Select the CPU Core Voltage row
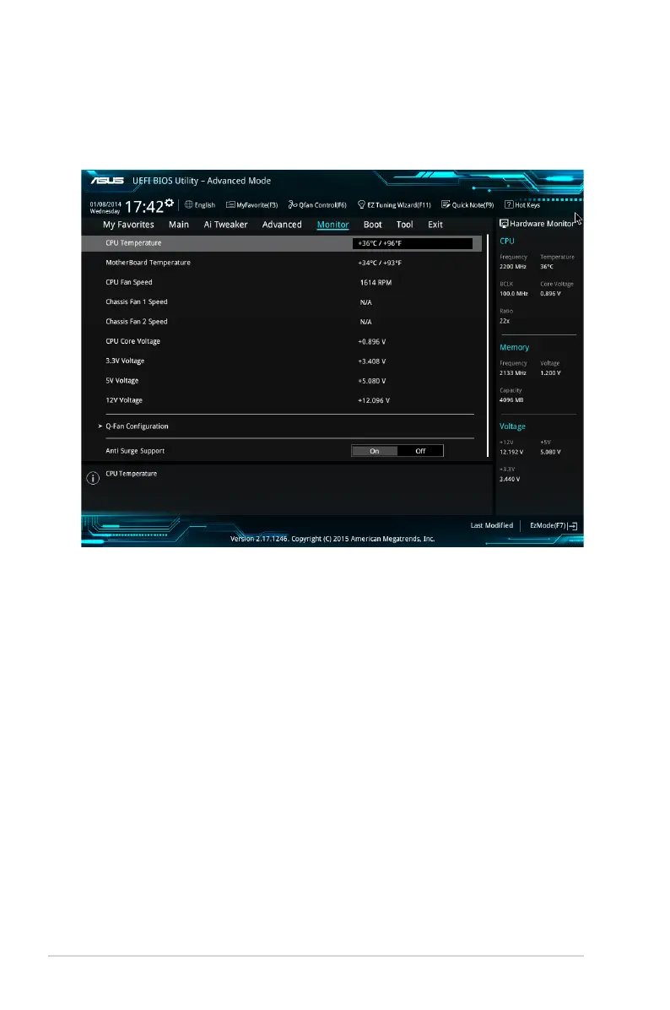The height and width of the screenshot is (1010, 670). 281,341
